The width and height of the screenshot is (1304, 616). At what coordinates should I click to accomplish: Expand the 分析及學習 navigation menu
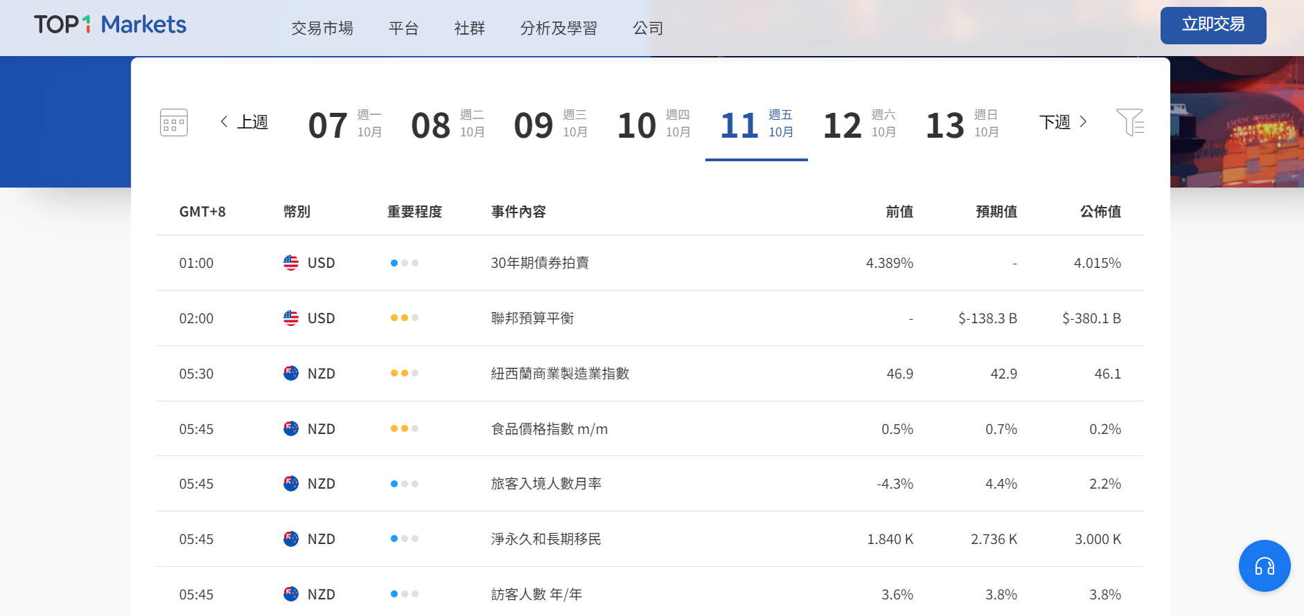point(558,28)
